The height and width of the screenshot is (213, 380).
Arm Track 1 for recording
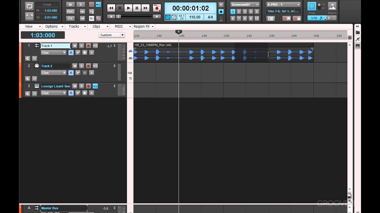tap(88, 46)
